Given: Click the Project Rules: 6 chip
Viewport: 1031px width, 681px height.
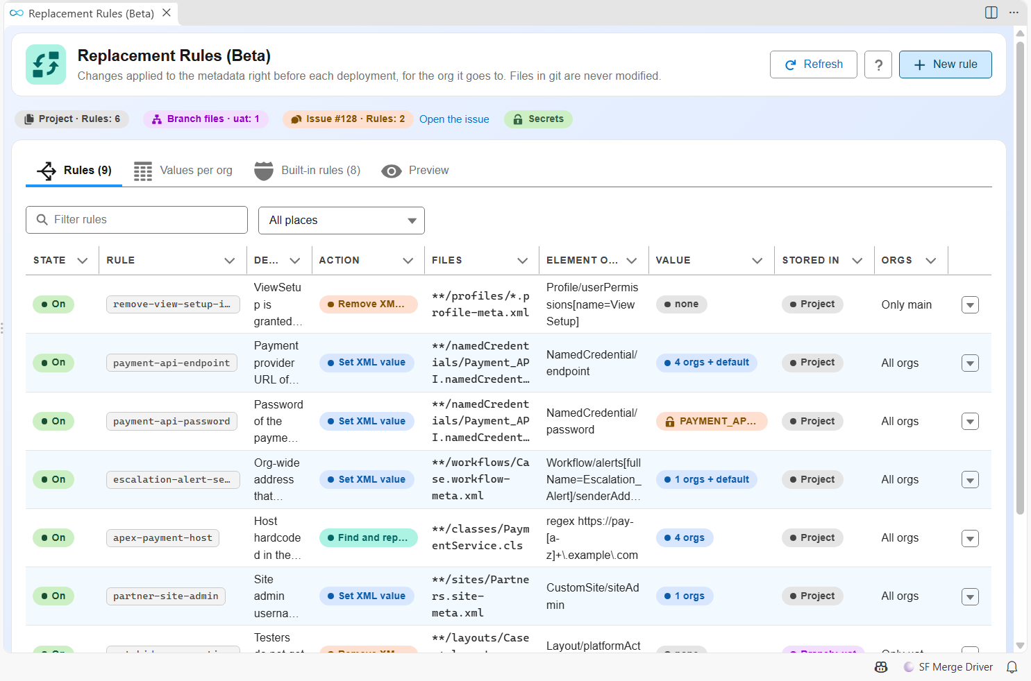Looking at the screenshot, I should pos(72,119).
